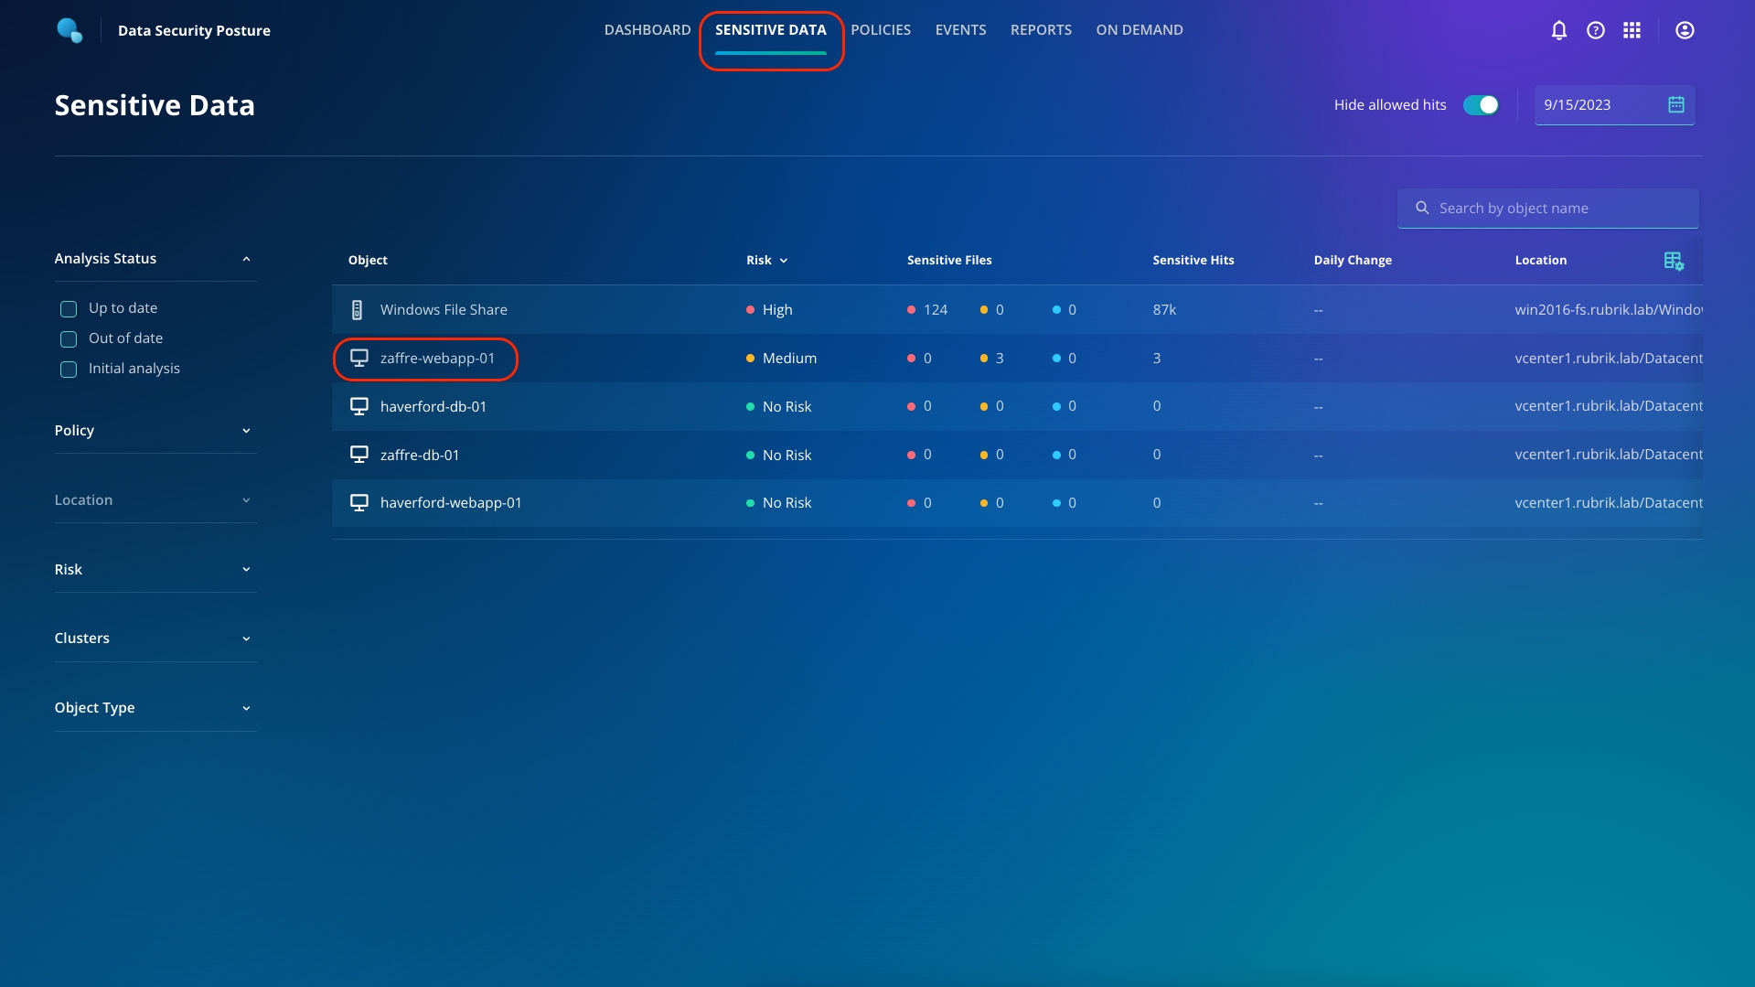
Task: Open the notifications bell icon
Action: [x=1559, y=30]
